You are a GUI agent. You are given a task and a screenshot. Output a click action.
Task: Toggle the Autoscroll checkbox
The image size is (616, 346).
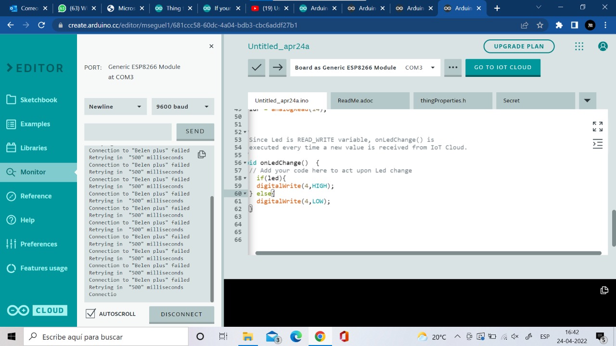tap(90, 314)
